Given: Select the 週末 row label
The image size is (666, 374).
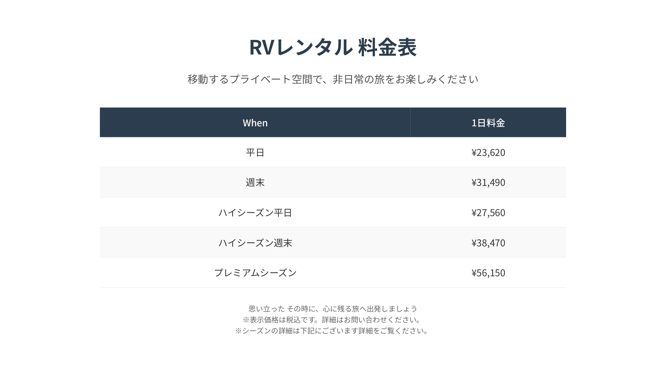Looking at the screenshot, I should point(255,183).
